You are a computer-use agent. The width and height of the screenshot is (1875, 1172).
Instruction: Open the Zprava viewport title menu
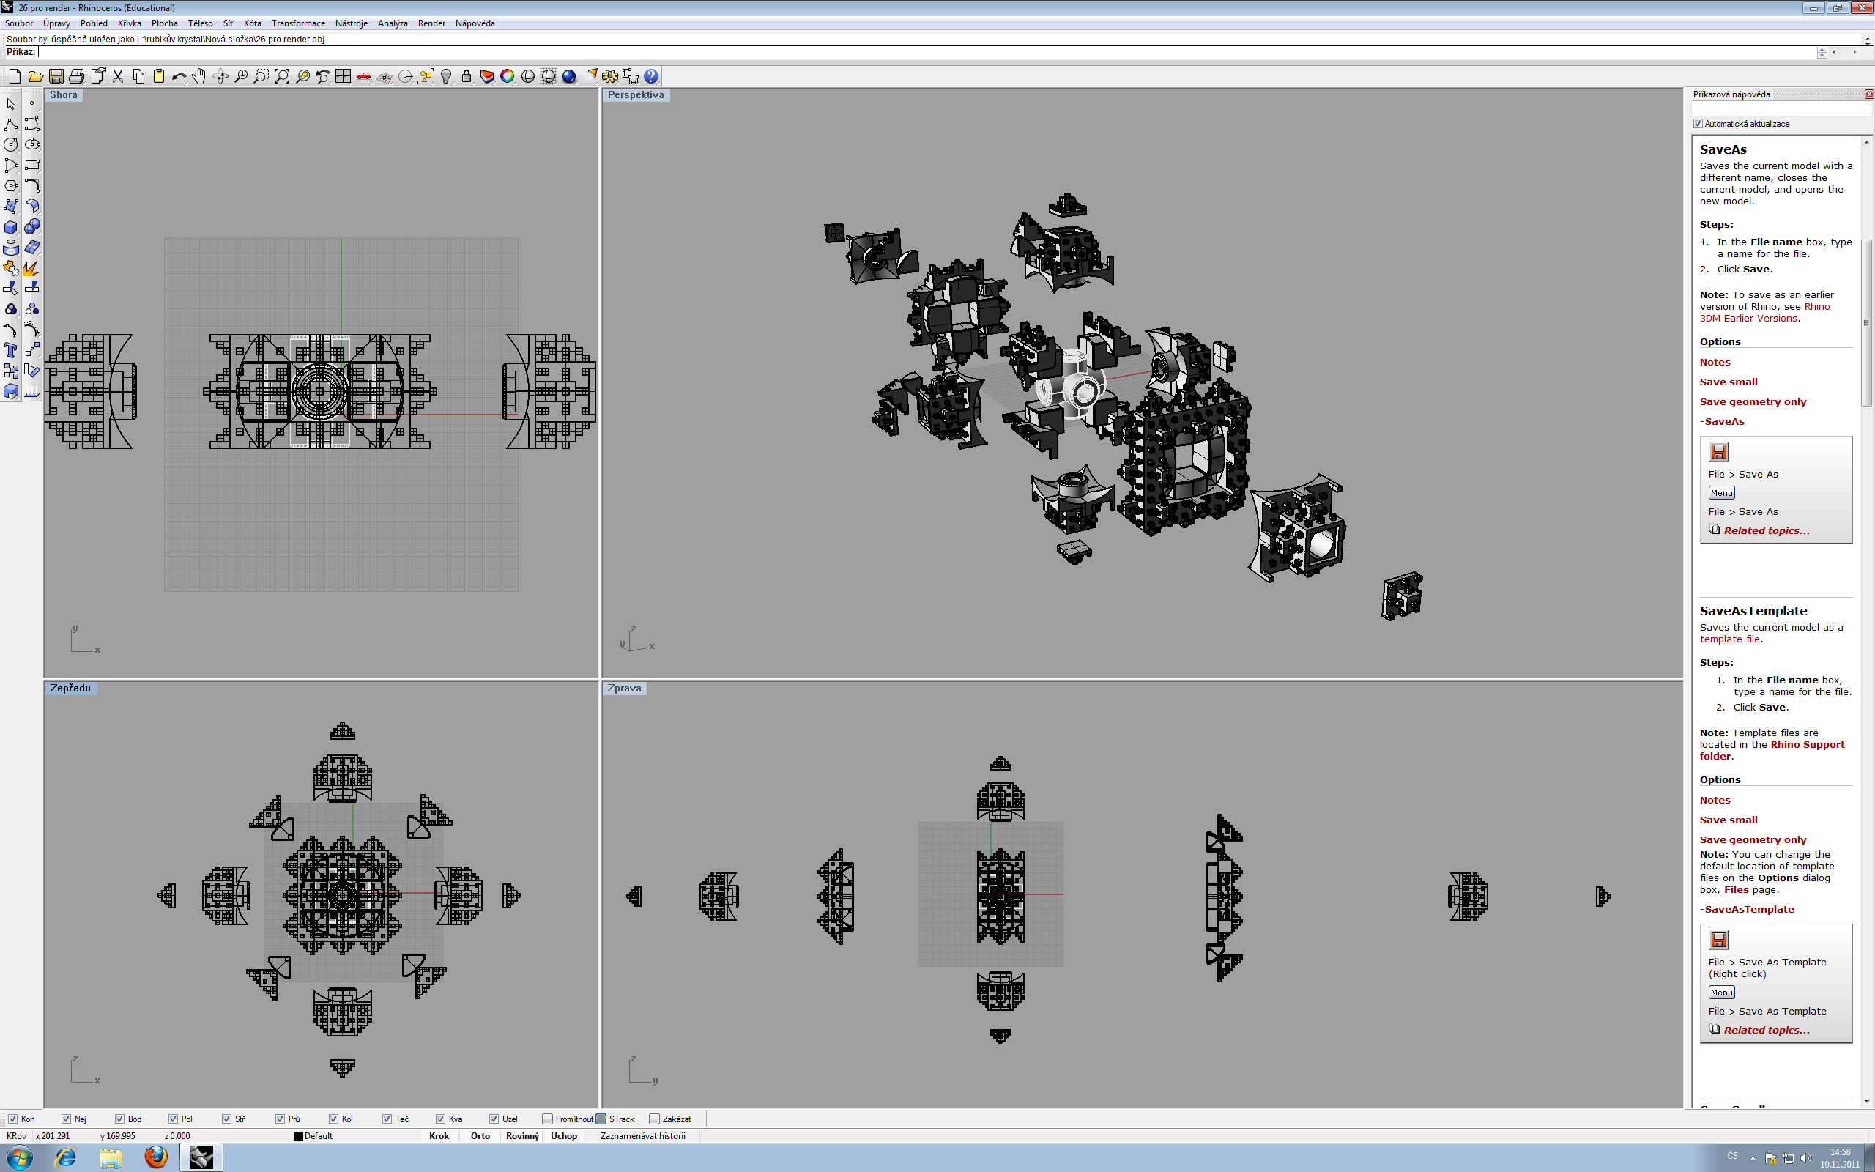pyautogui.click(x=624, y=689)
